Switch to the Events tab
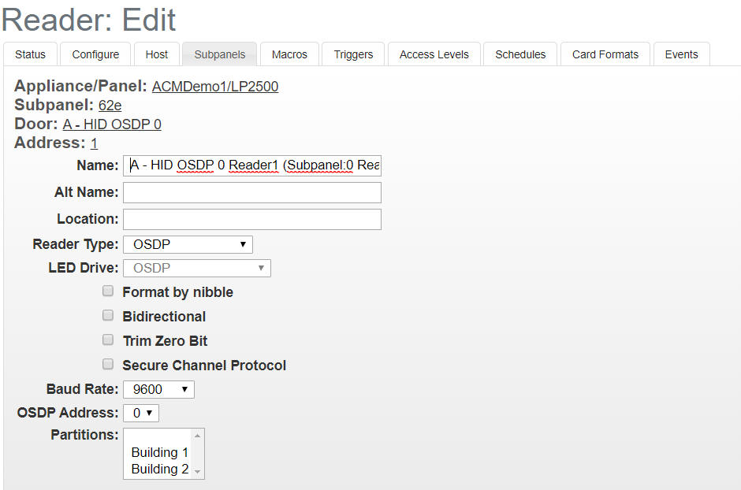Image resolution: width=741 pixels, height=490 pixels. 681,54
